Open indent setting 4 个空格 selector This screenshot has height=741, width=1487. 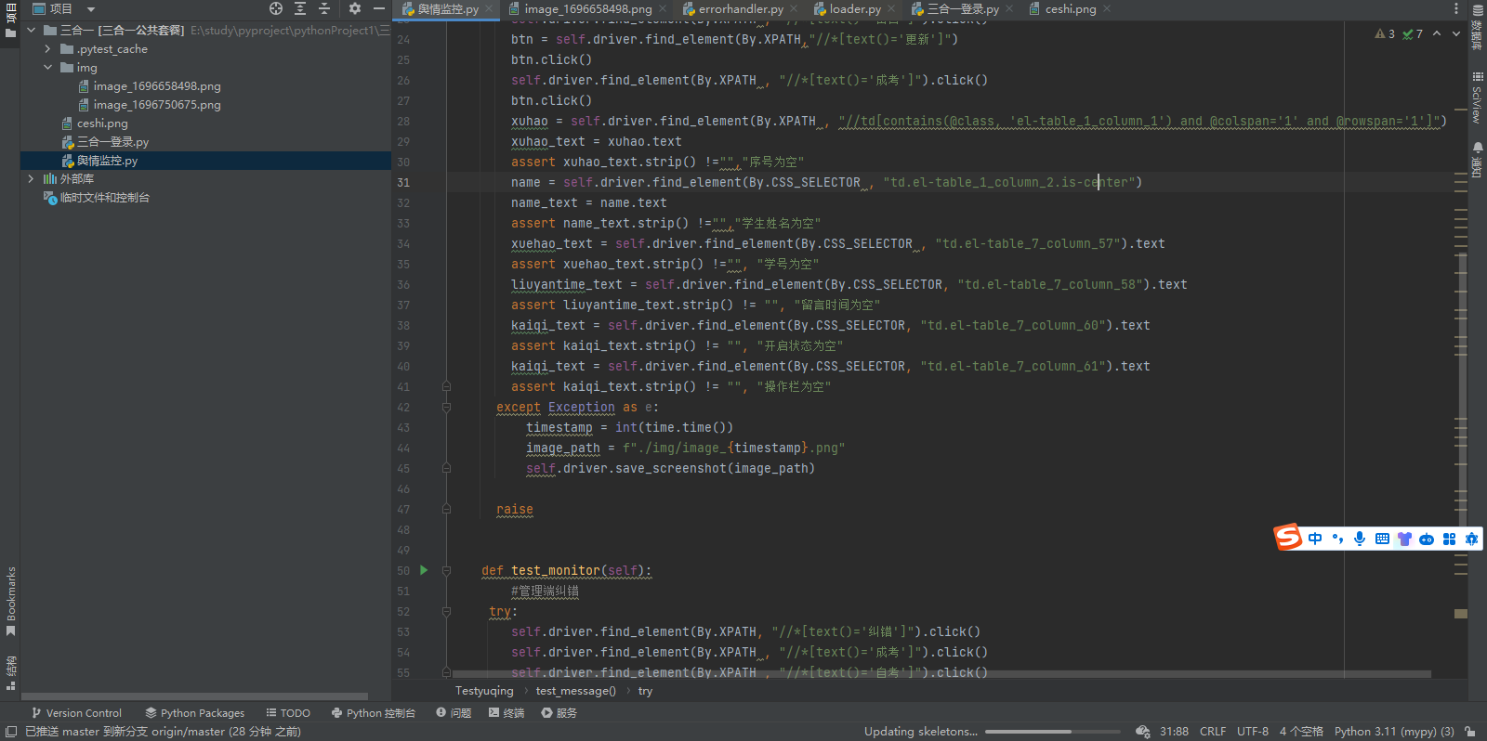1301,732
